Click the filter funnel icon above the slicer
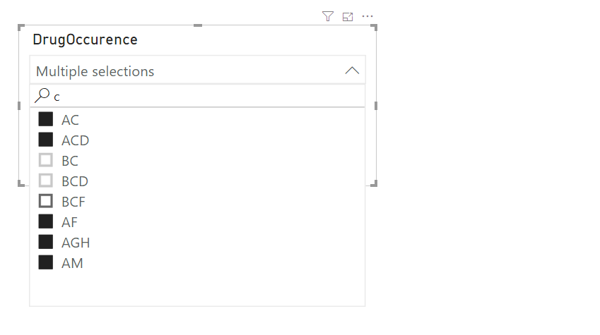This screenshot has height=335, width=600. (x=327, y=16)
